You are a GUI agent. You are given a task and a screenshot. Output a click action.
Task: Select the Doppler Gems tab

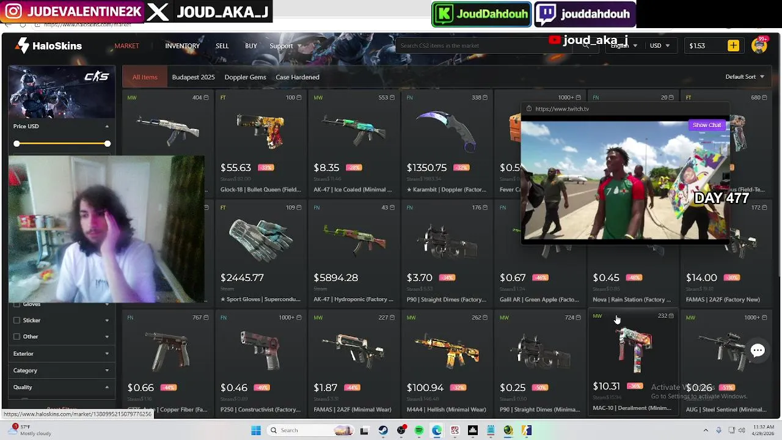pos(245,77)
